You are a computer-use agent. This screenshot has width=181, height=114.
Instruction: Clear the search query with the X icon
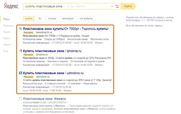click(x=112, y=6)
